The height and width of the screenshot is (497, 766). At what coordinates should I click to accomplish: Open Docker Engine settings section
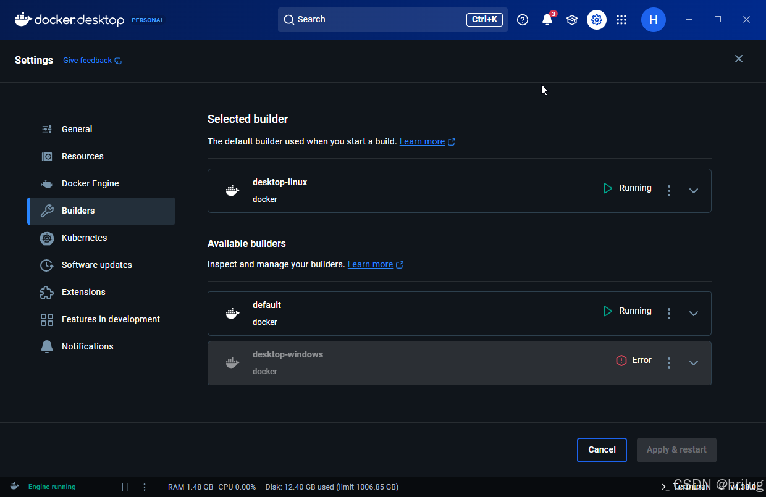pos(101,183)
